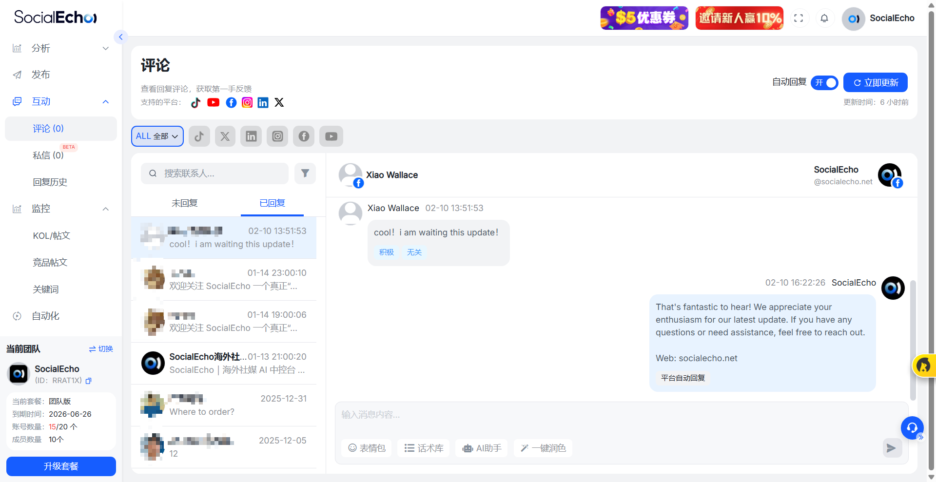Click the TikTok icon in supported platforms
This screenshot has width=936, height=482.
click(195, 102)
